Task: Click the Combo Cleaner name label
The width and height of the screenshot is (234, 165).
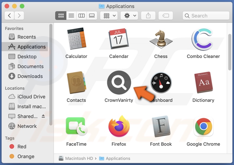Action: coord(203,56)
